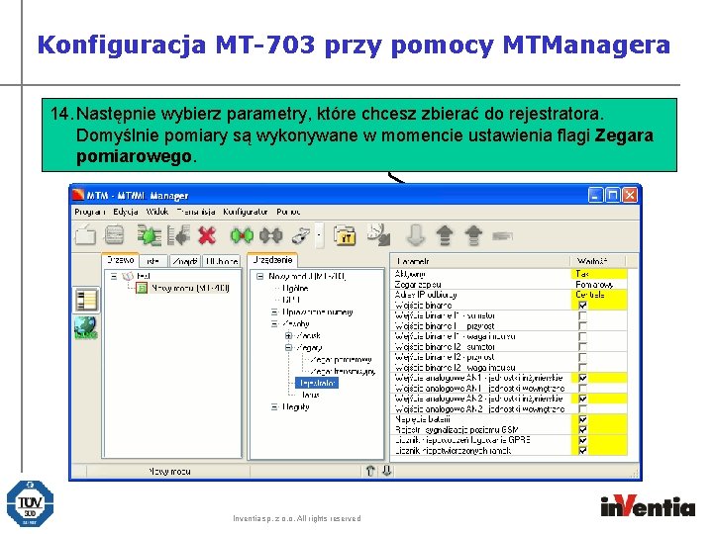Viewport: 713px width, 534px height.
Task: Click the Tak value of Aktywny
Action: tap(599, 274)
